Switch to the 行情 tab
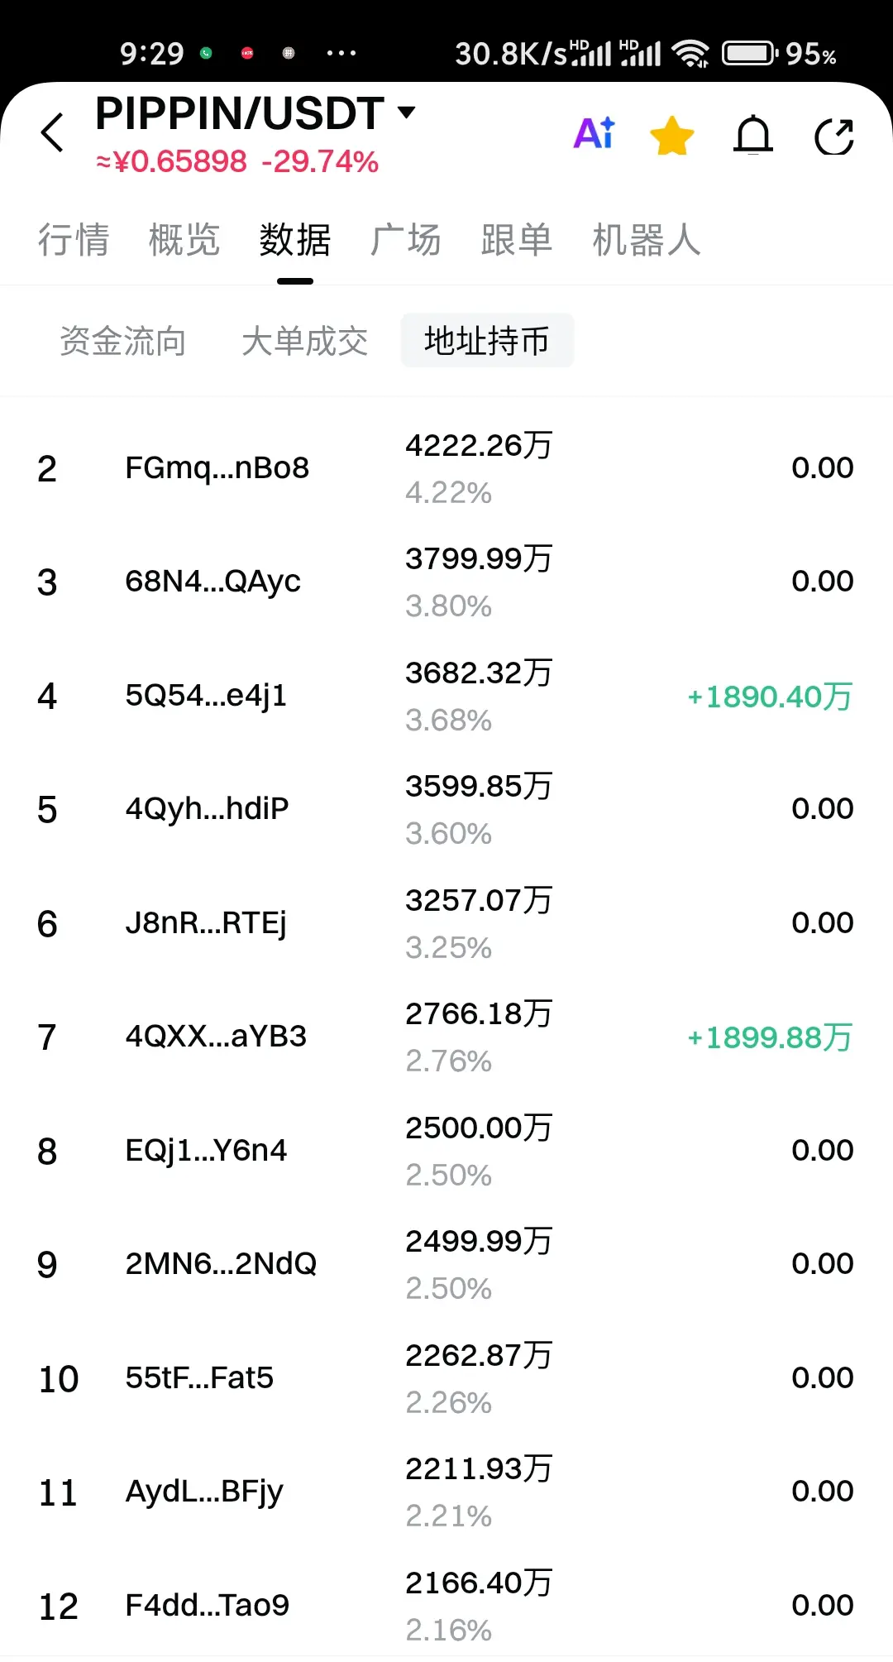Viewport: 893px width, 1662px height. (74, 240)
